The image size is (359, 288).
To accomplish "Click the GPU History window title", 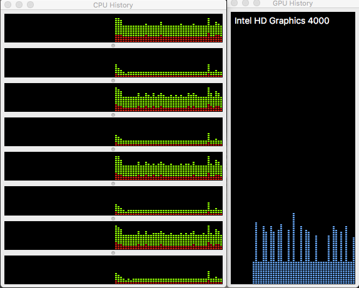I will click(293, 3).
